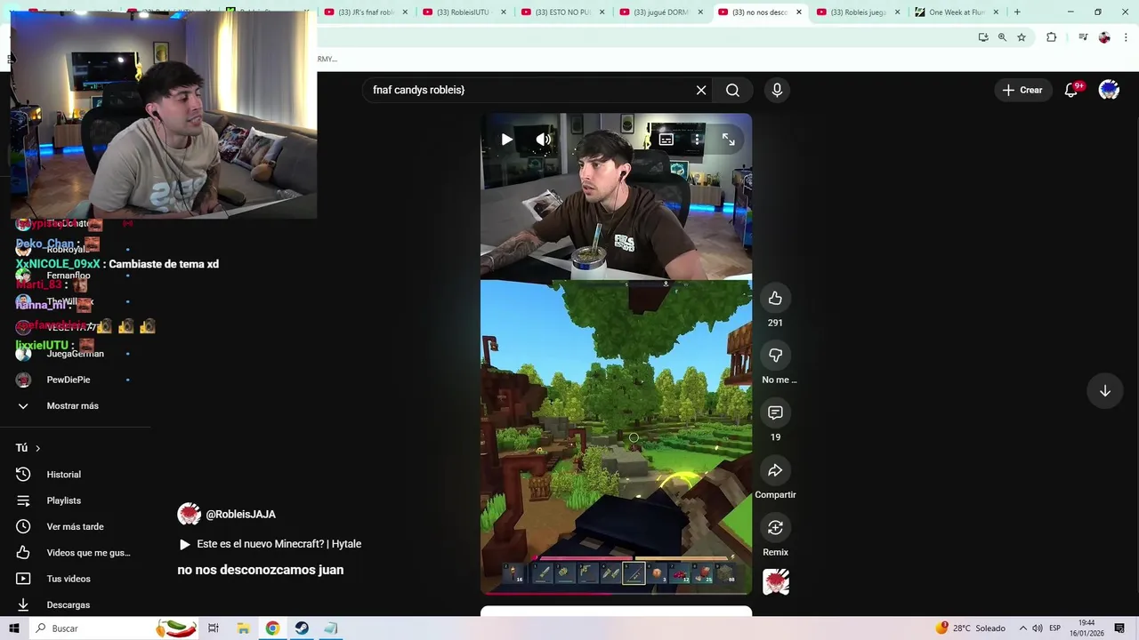Screen dimensions: 1139x640
Task: Show hidden system tray icons
Action: 1022,628
